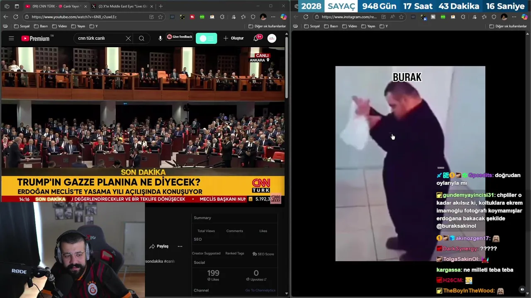Open left browser profile avatar
Screen dimensions: 531x298
[x=263, y=17]
